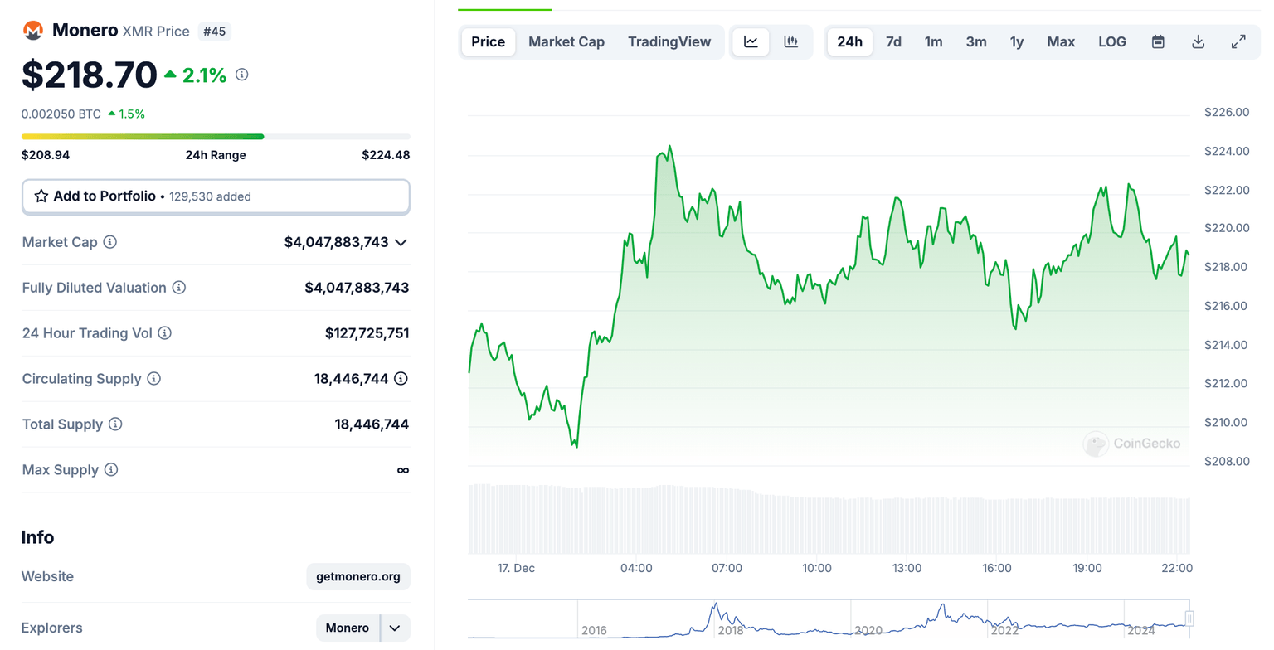Open the getmonero.org website link
The width and height of the screenshot is (1274, 650).
pos(357,576)
